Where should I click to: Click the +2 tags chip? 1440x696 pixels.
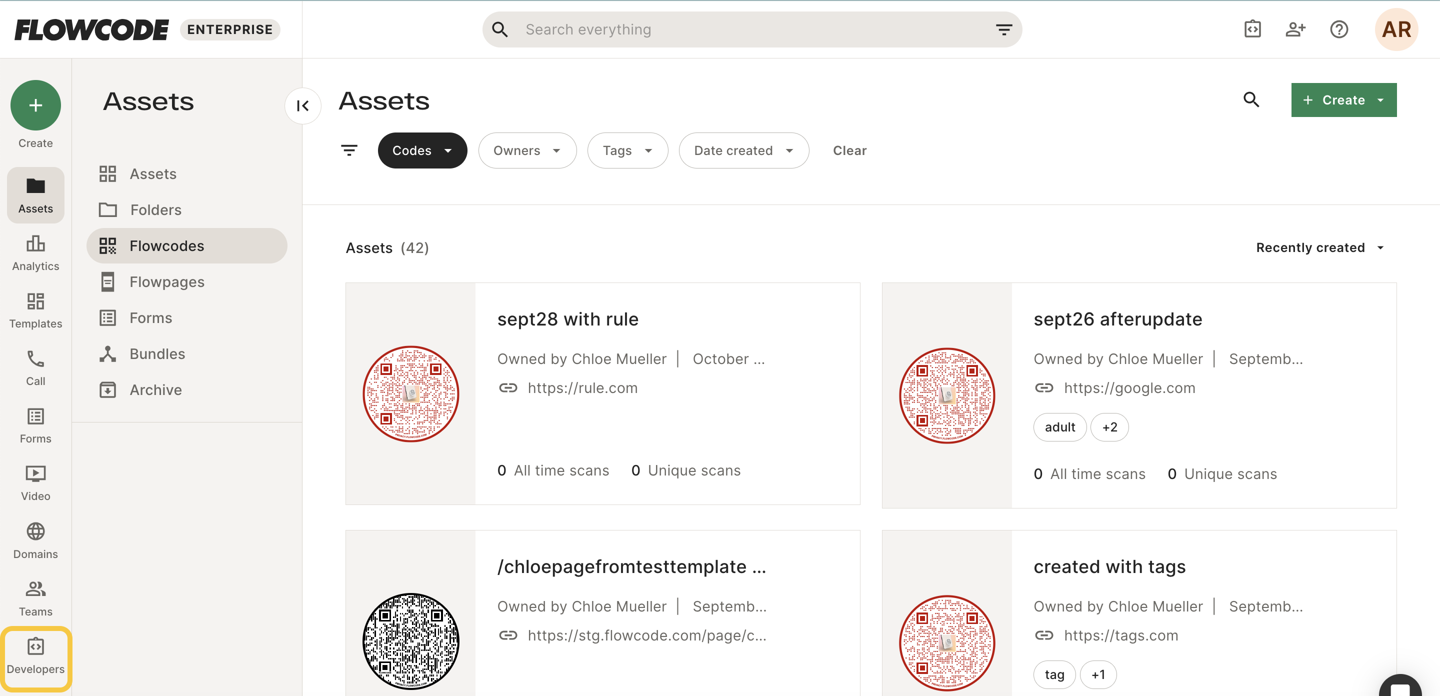tap(1109, 427)
